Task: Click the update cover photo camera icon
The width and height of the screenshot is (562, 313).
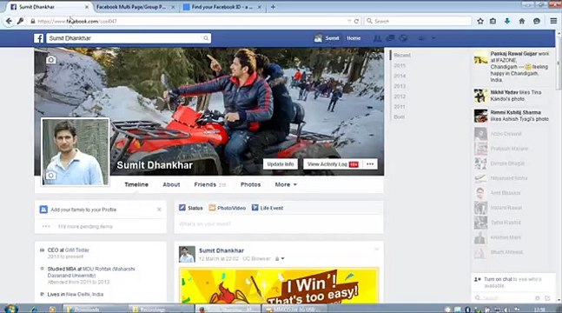Action: (x=51, y=60)
